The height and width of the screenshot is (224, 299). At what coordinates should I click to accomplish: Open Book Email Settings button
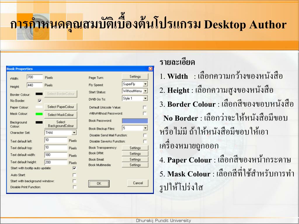click(x=135, y=160)
